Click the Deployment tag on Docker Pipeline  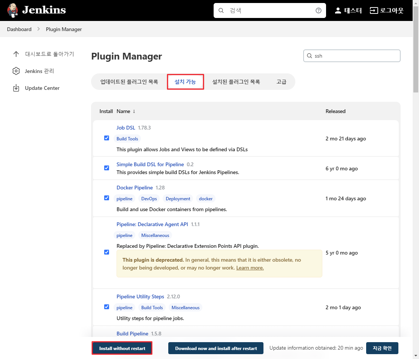click(178, 198)
